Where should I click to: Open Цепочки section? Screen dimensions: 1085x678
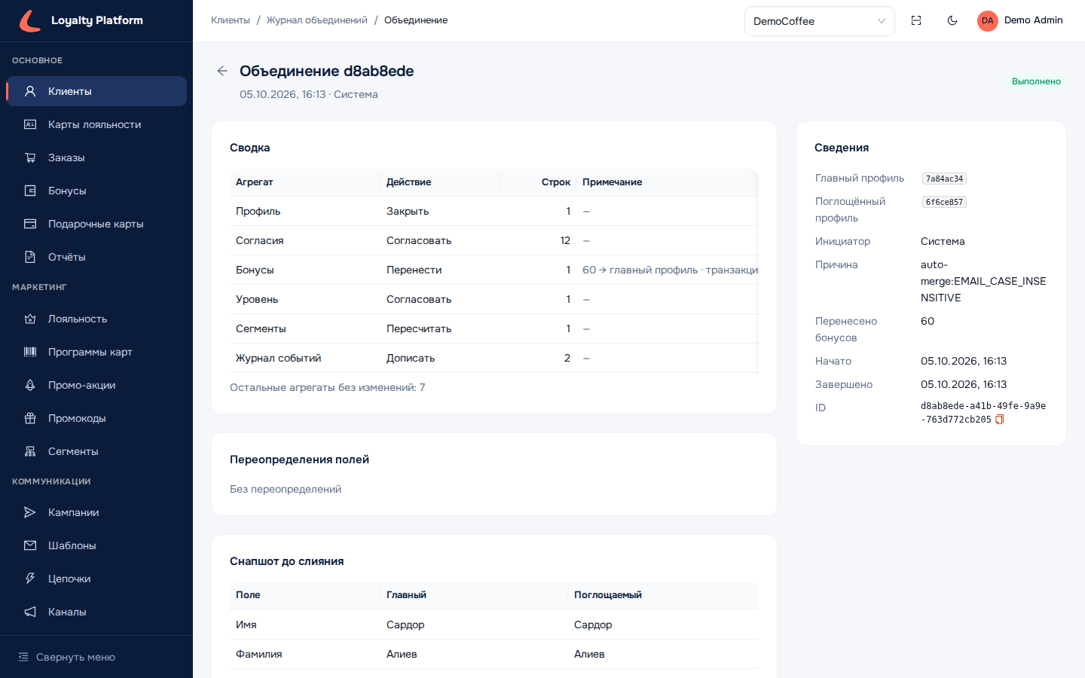(96, 579)
